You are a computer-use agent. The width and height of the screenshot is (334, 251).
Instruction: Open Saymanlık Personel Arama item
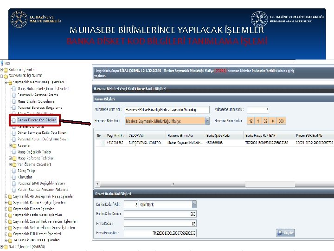[x=38, y=95]
